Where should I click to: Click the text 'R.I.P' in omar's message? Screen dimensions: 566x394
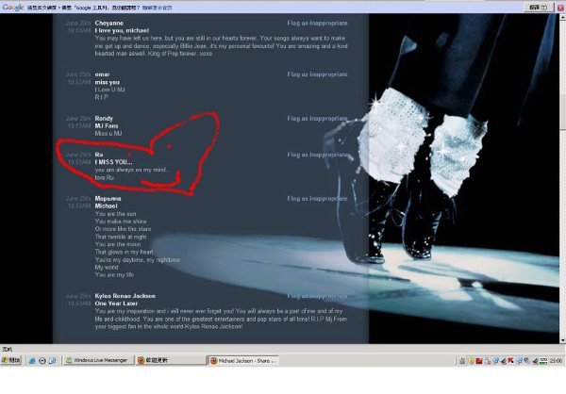(x=101, y=97)
